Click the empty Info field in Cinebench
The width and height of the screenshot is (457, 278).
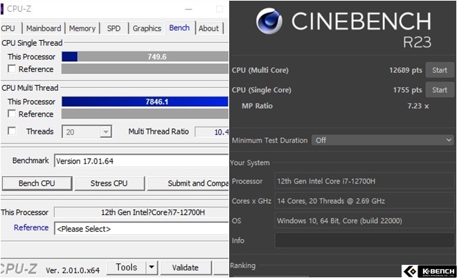pos(364,241)
